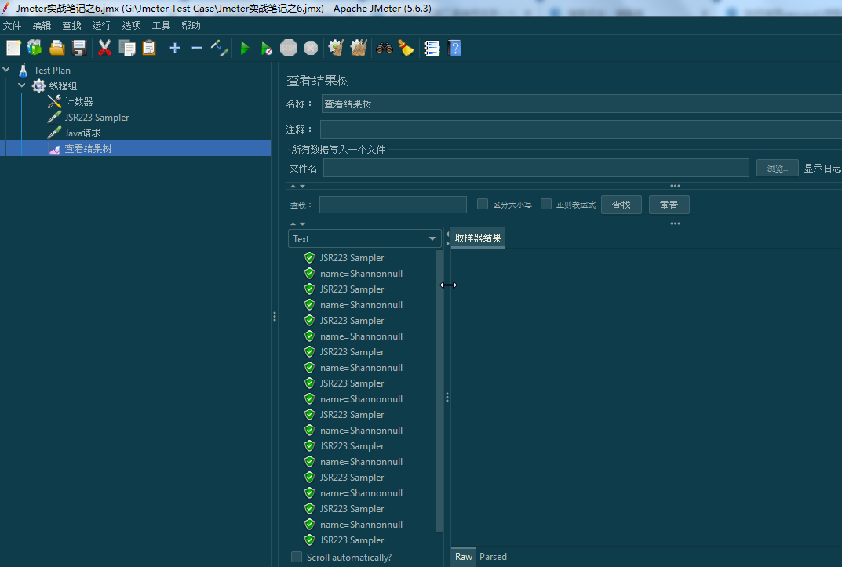Open the Function Helper list icon
This screenshot has width=842, height=567.
coord(432,49)
